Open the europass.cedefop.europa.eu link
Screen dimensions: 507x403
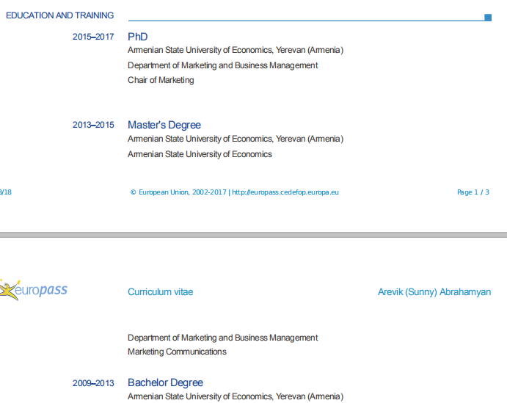(285, 192)
